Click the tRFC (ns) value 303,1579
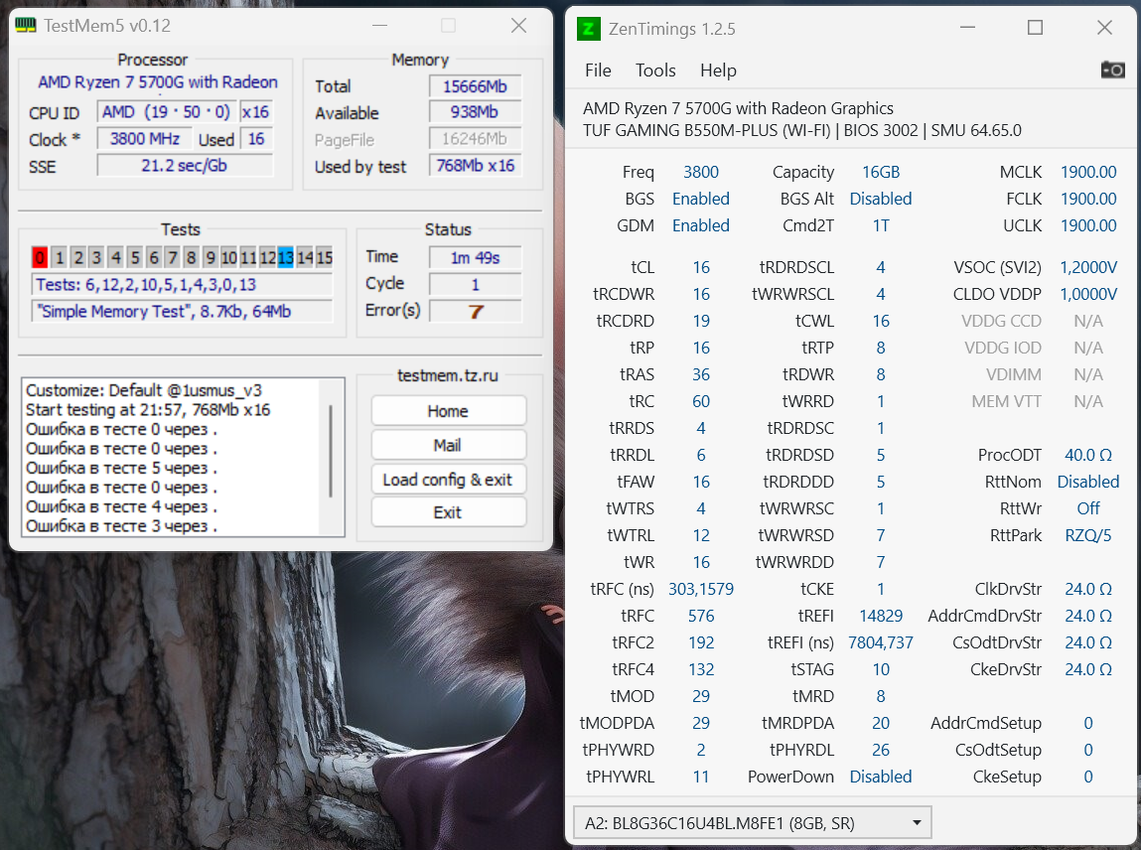1141x850 pixels. pyautogui.click(x=701, y=589)
